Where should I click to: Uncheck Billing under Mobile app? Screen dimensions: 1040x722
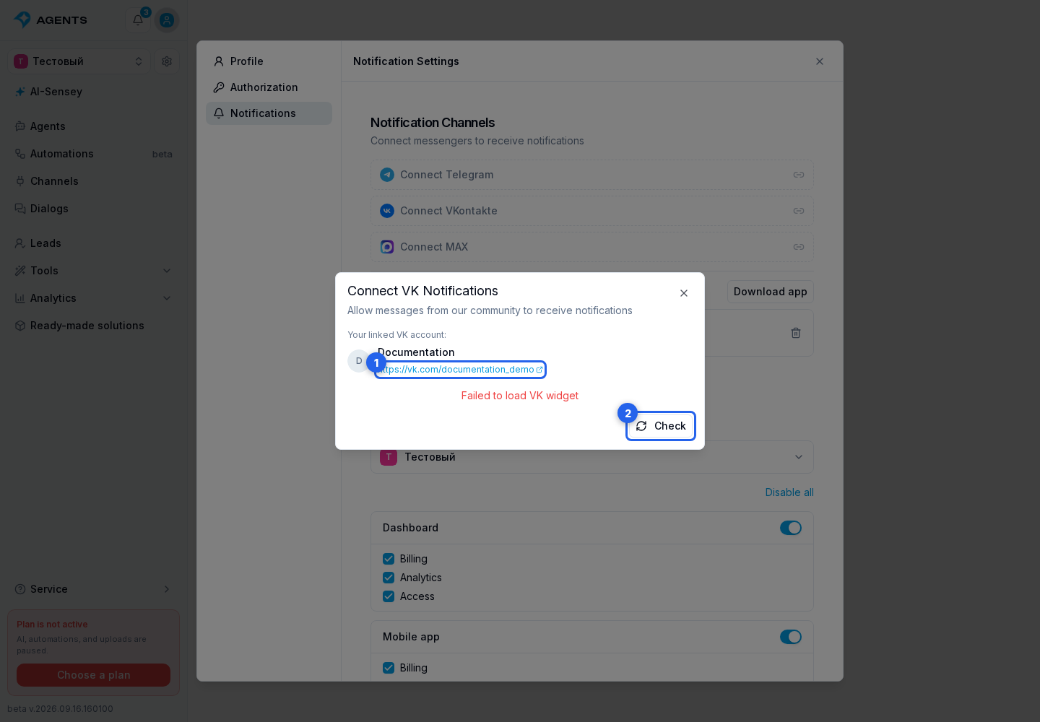point(389,668)
